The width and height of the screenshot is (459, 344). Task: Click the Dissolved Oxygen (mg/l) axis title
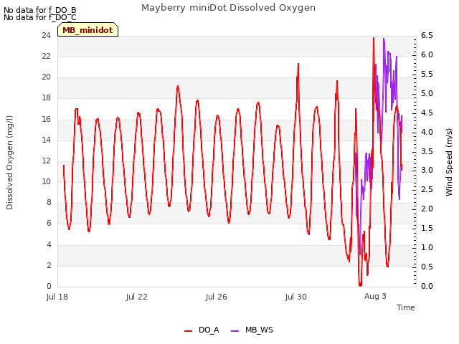9,163
